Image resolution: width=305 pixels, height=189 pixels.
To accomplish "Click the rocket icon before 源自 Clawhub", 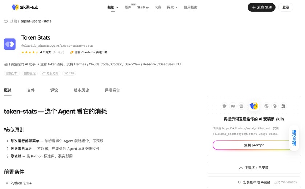I will 72,52.
